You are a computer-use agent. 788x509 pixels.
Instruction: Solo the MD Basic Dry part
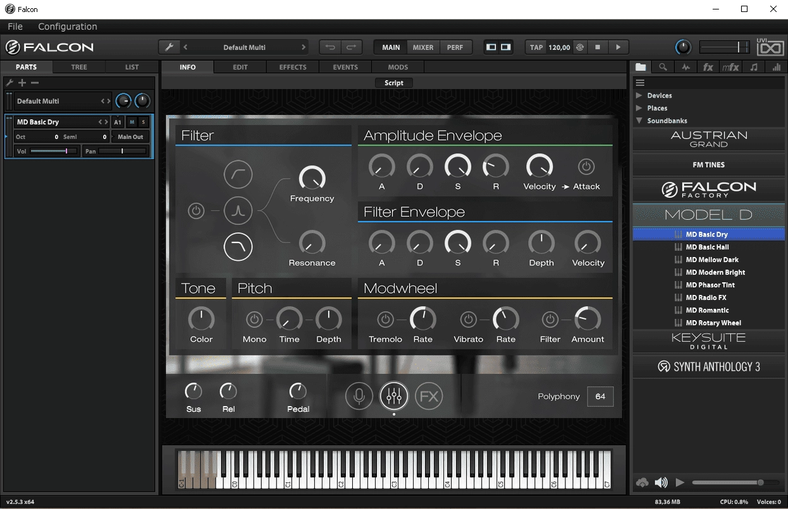[144, 122]
